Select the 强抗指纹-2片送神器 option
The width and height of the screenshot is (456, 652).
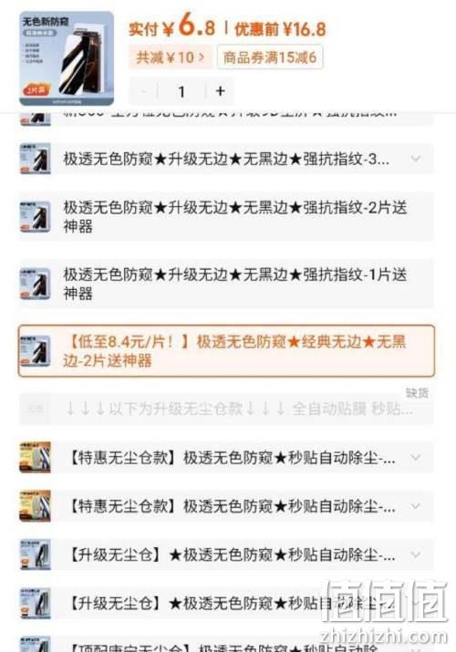(226, 217)
